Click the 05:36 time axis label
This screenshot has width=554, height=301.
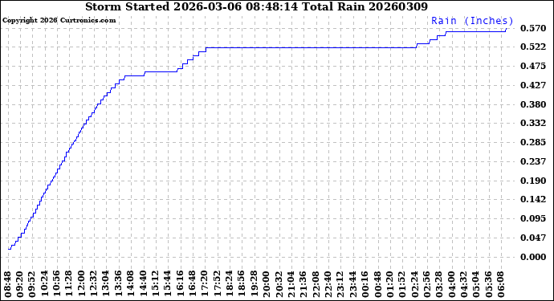[x=489, y=284]
